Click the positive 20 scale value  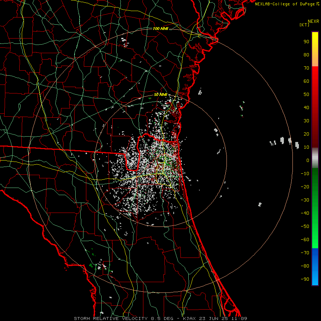point(306,134)
